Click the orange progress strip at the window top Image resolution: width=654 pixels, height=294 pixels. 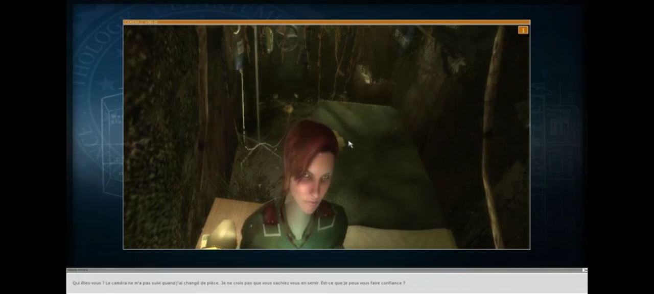(x=327, y=22)
